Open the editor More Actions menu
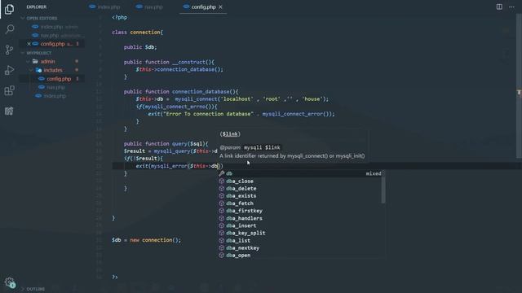 click(511, 7)
